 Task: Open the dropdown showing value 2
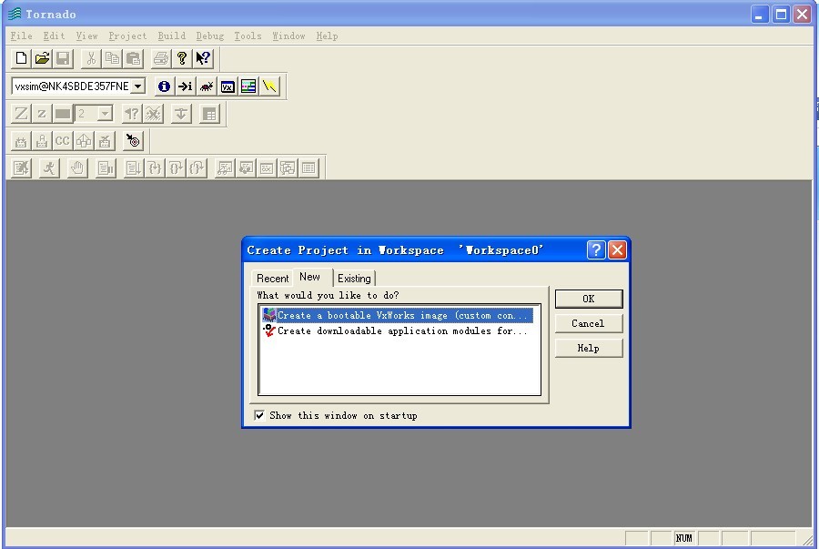[105, 114]
